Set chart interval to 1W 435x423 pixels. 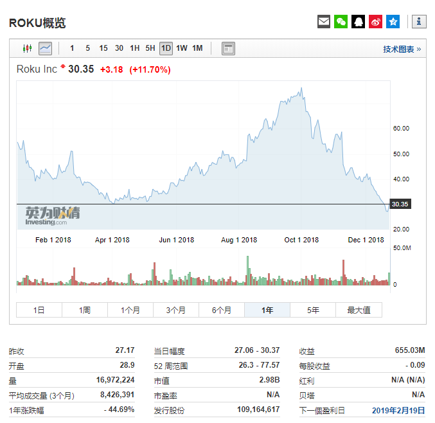(x=182, y=48)
